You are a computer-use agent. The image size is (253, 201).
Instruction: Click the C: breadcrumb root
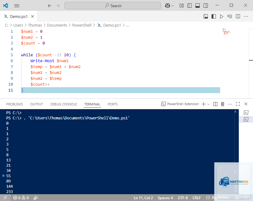click(x=7, y=25)
